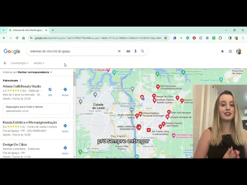Viewport: 247px width, 185px height.
Task: Open the Chrome three-dot menu
Action: [243, 38]
